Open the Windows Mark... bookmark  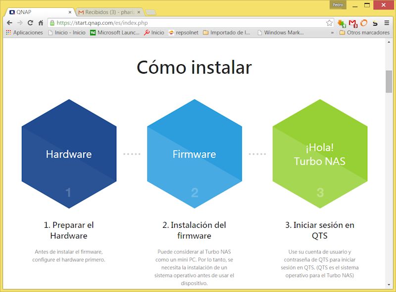[280, 33]
